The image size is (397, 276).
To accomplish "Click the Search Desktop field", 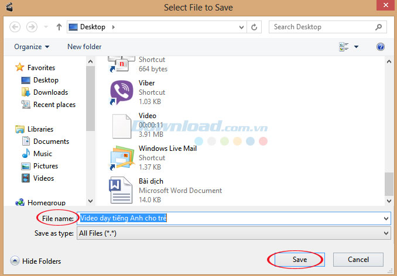I will [x=328, y=27].
